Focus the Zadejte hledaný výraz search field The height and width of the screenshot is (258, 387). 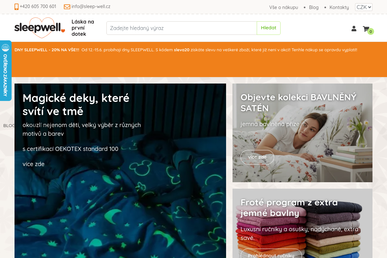[182, 28]
